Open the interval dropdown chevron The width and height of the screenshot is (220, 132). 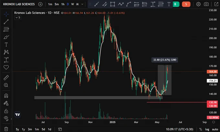[82, 4]
